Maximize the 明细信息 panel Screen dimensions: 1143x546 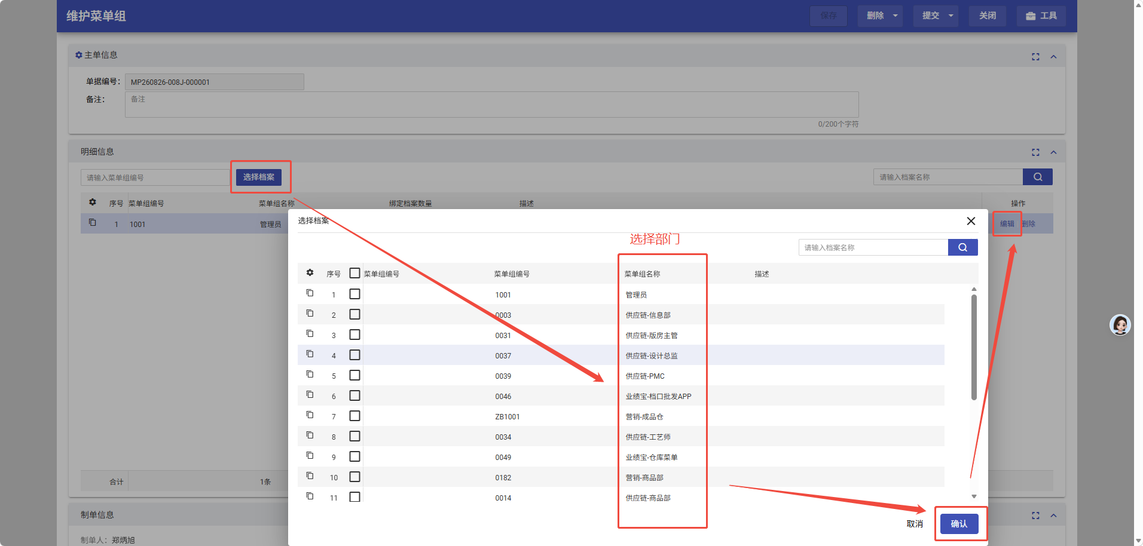click(1035, 152)
